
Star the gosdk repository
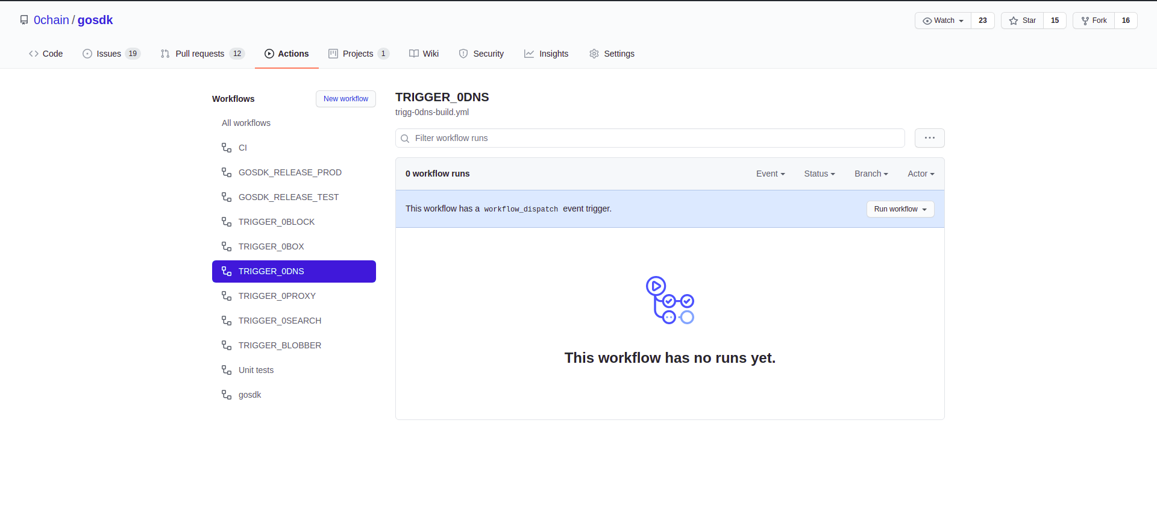point(1022,20)
